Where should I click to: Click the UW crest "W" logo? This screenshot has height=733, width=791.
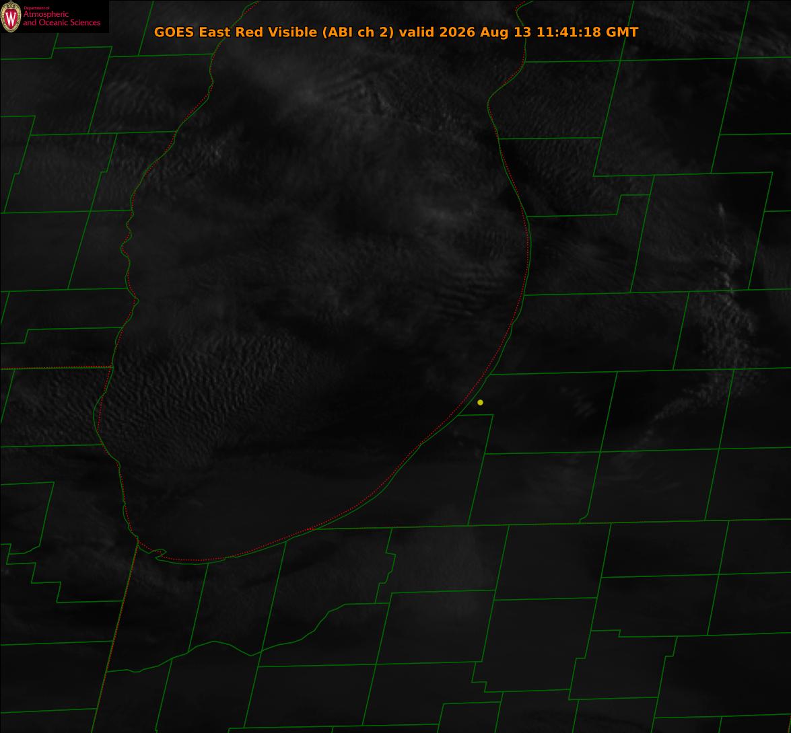(x=11, y=17)
